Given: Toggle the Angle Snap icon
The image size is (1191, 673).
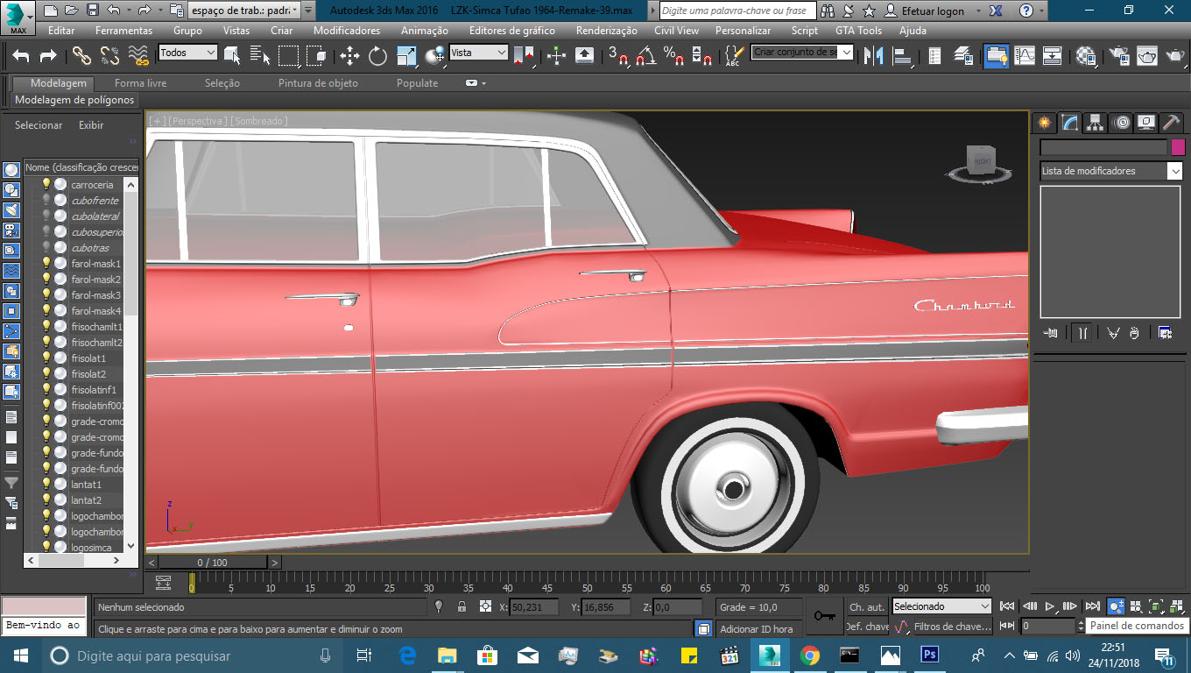Looking at the screenshot, I should [645, 56].
